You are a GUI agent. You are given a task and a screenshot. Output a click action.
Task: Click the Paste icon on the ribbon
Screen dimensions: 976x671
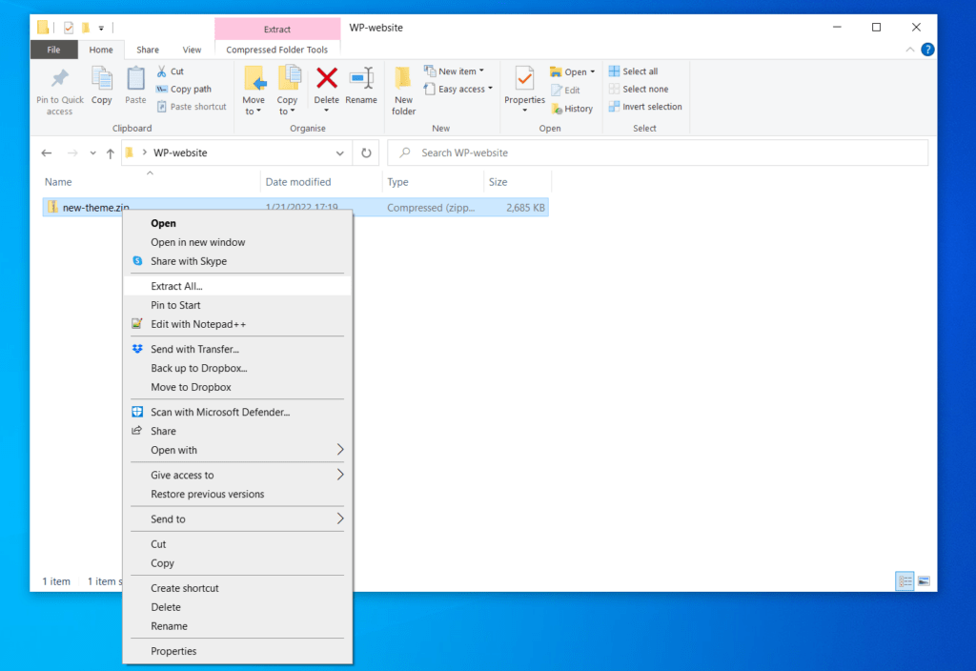(x=134, y=86)
